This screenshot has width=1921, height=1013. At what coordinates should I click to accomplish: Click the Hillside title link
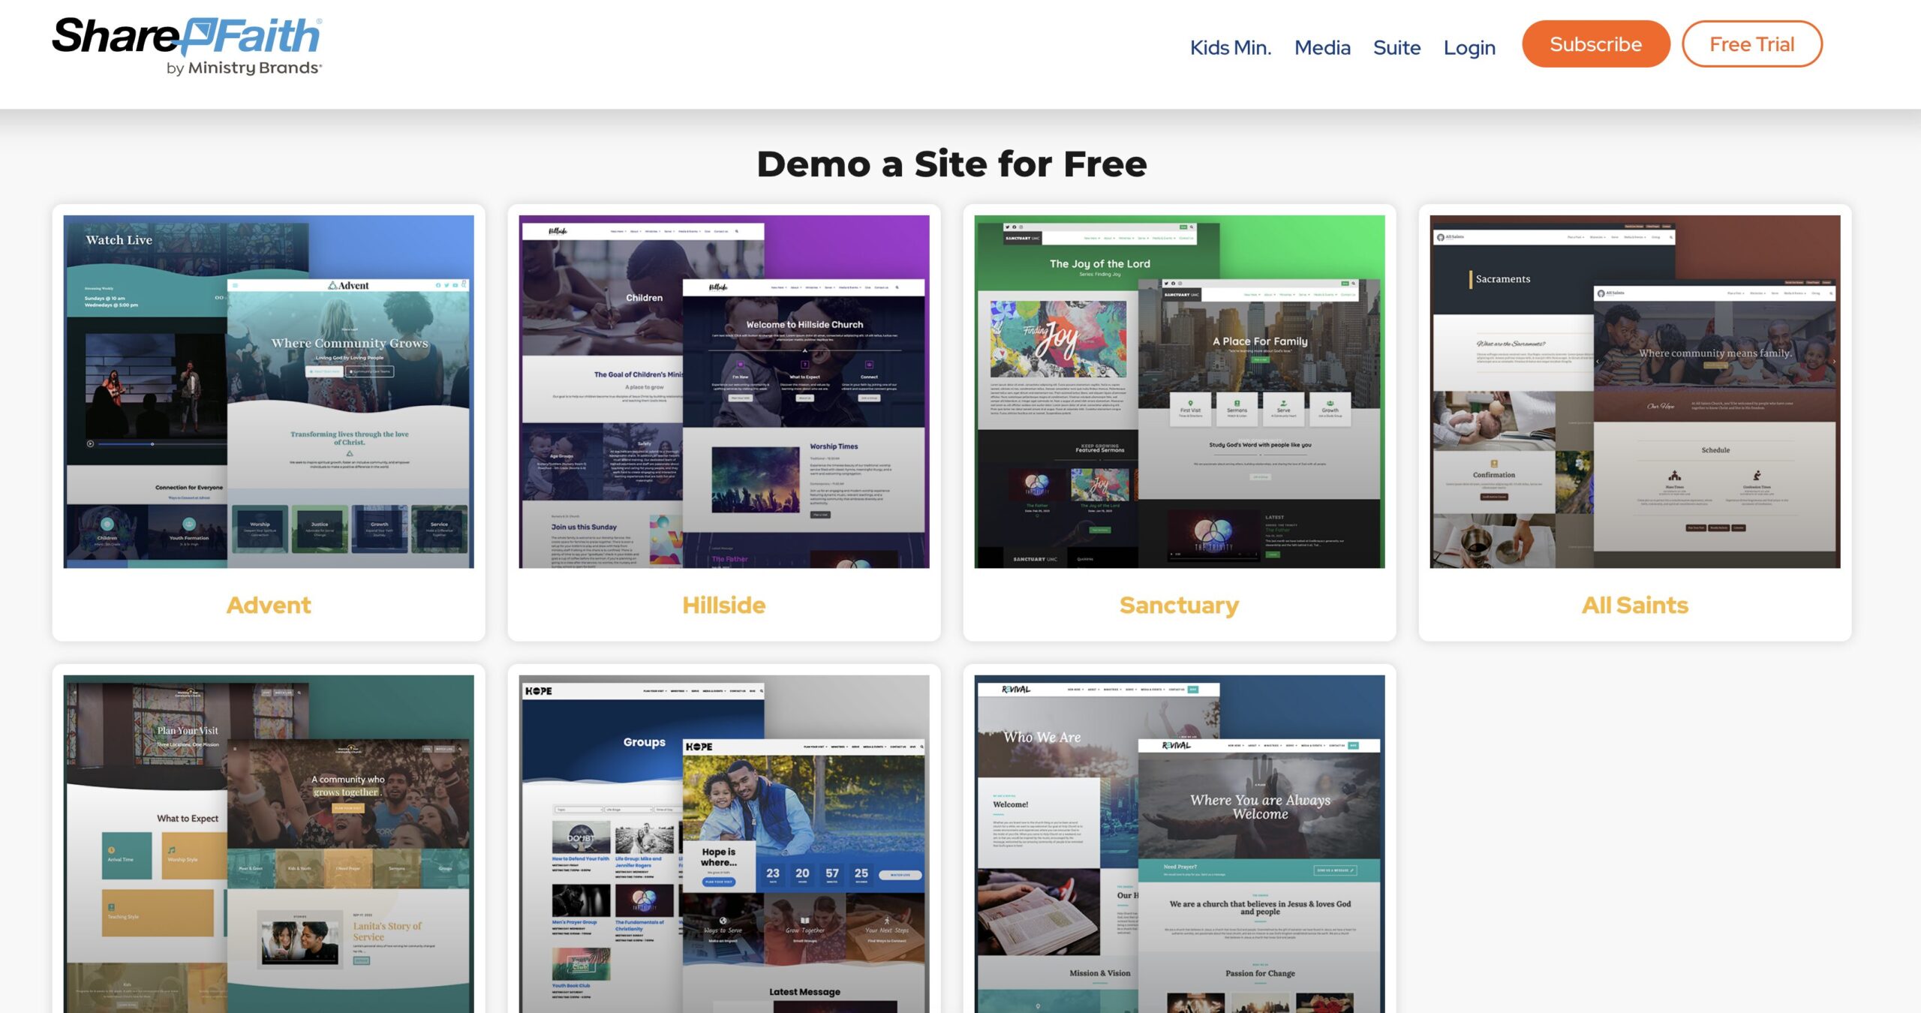723,605
